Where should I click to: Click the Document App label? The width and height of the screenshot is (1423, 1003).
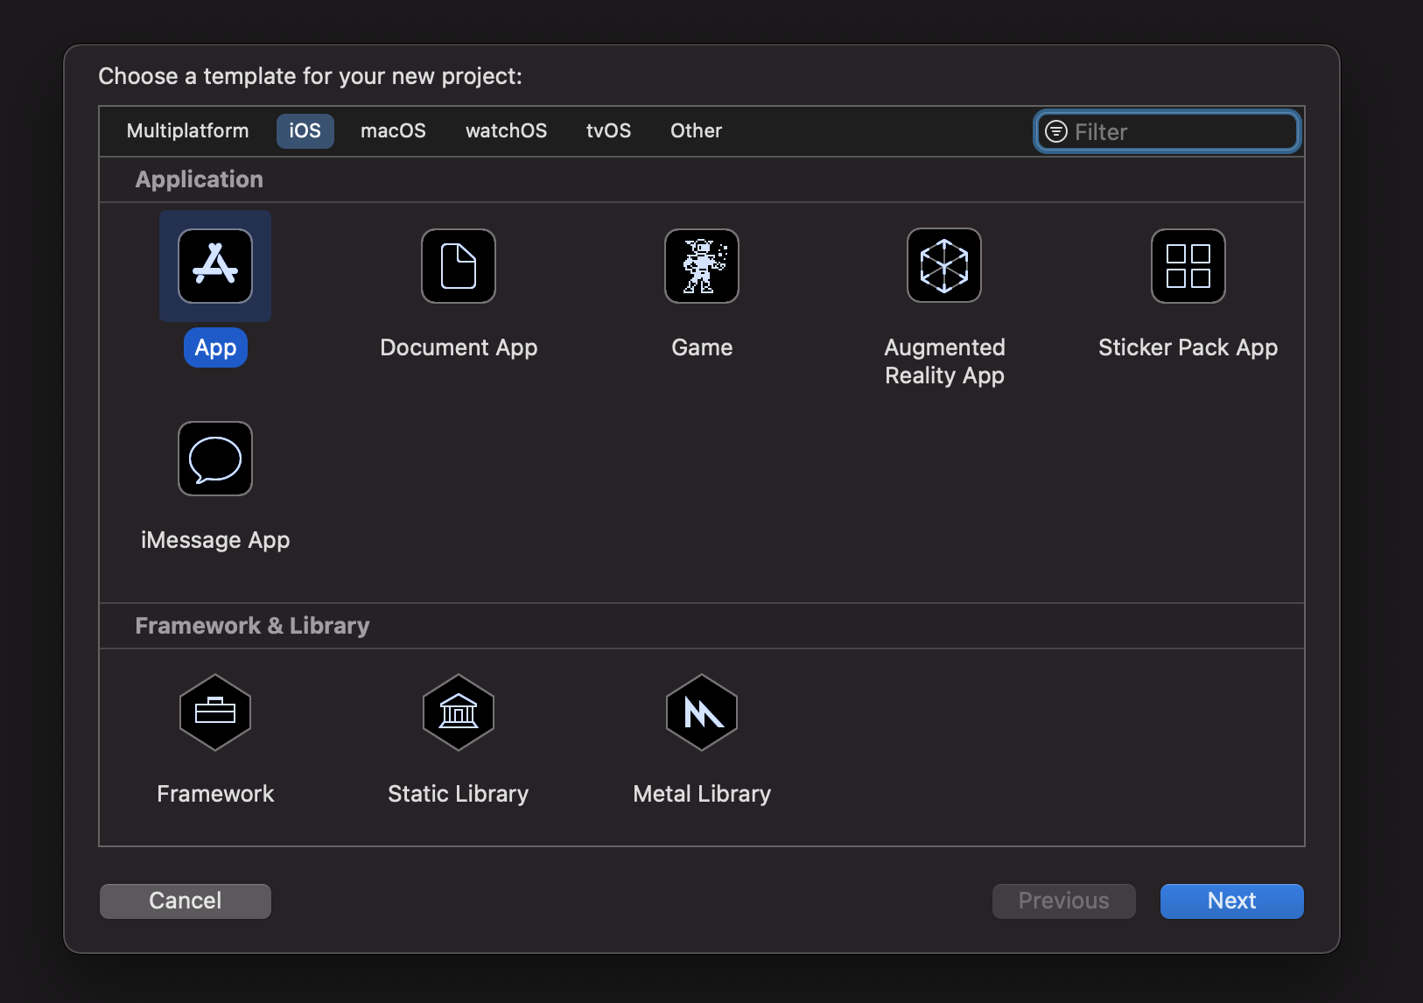[x=459, y=347]
